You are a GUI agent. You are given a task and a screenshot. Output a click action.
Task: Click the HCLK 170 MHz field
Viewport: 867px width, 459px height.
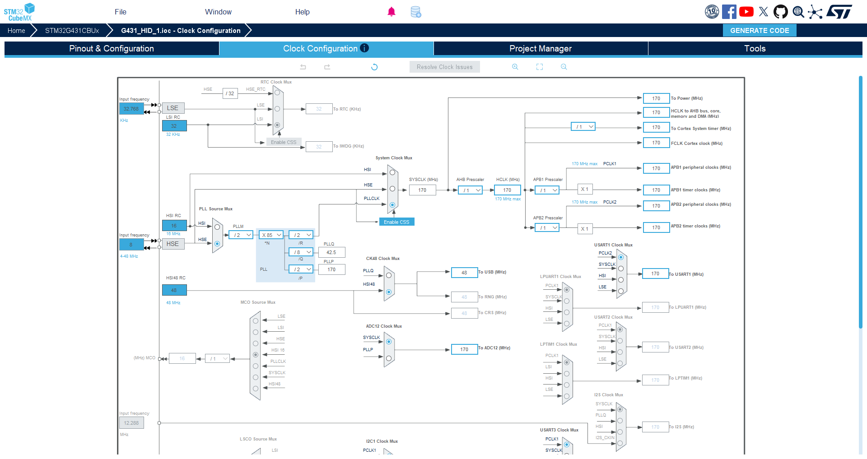507,190
